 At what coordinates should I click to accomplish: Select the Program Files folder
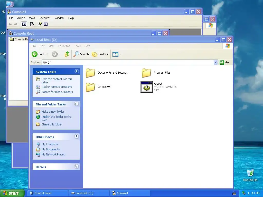pyautogui.click(x=156, y=73)
